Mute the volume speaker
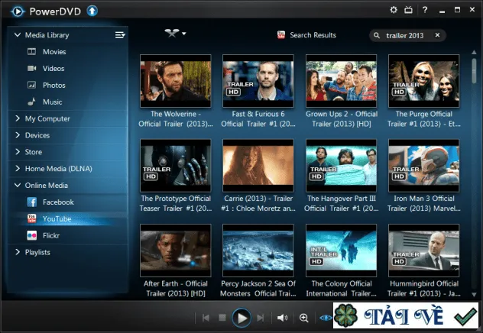483x333 pixels. [282, 318]
